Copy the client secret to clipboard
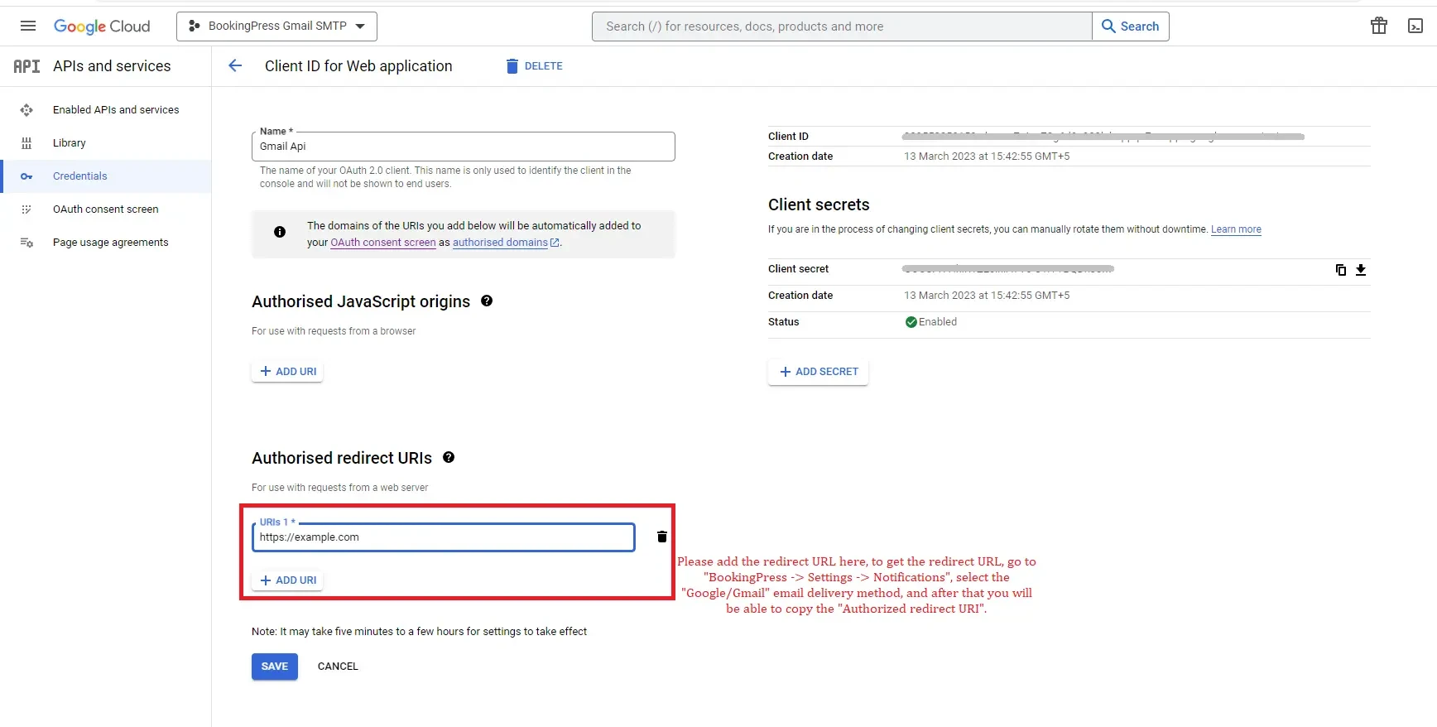This screenshot has width=1437, height=727. [x=1341, y=270]
